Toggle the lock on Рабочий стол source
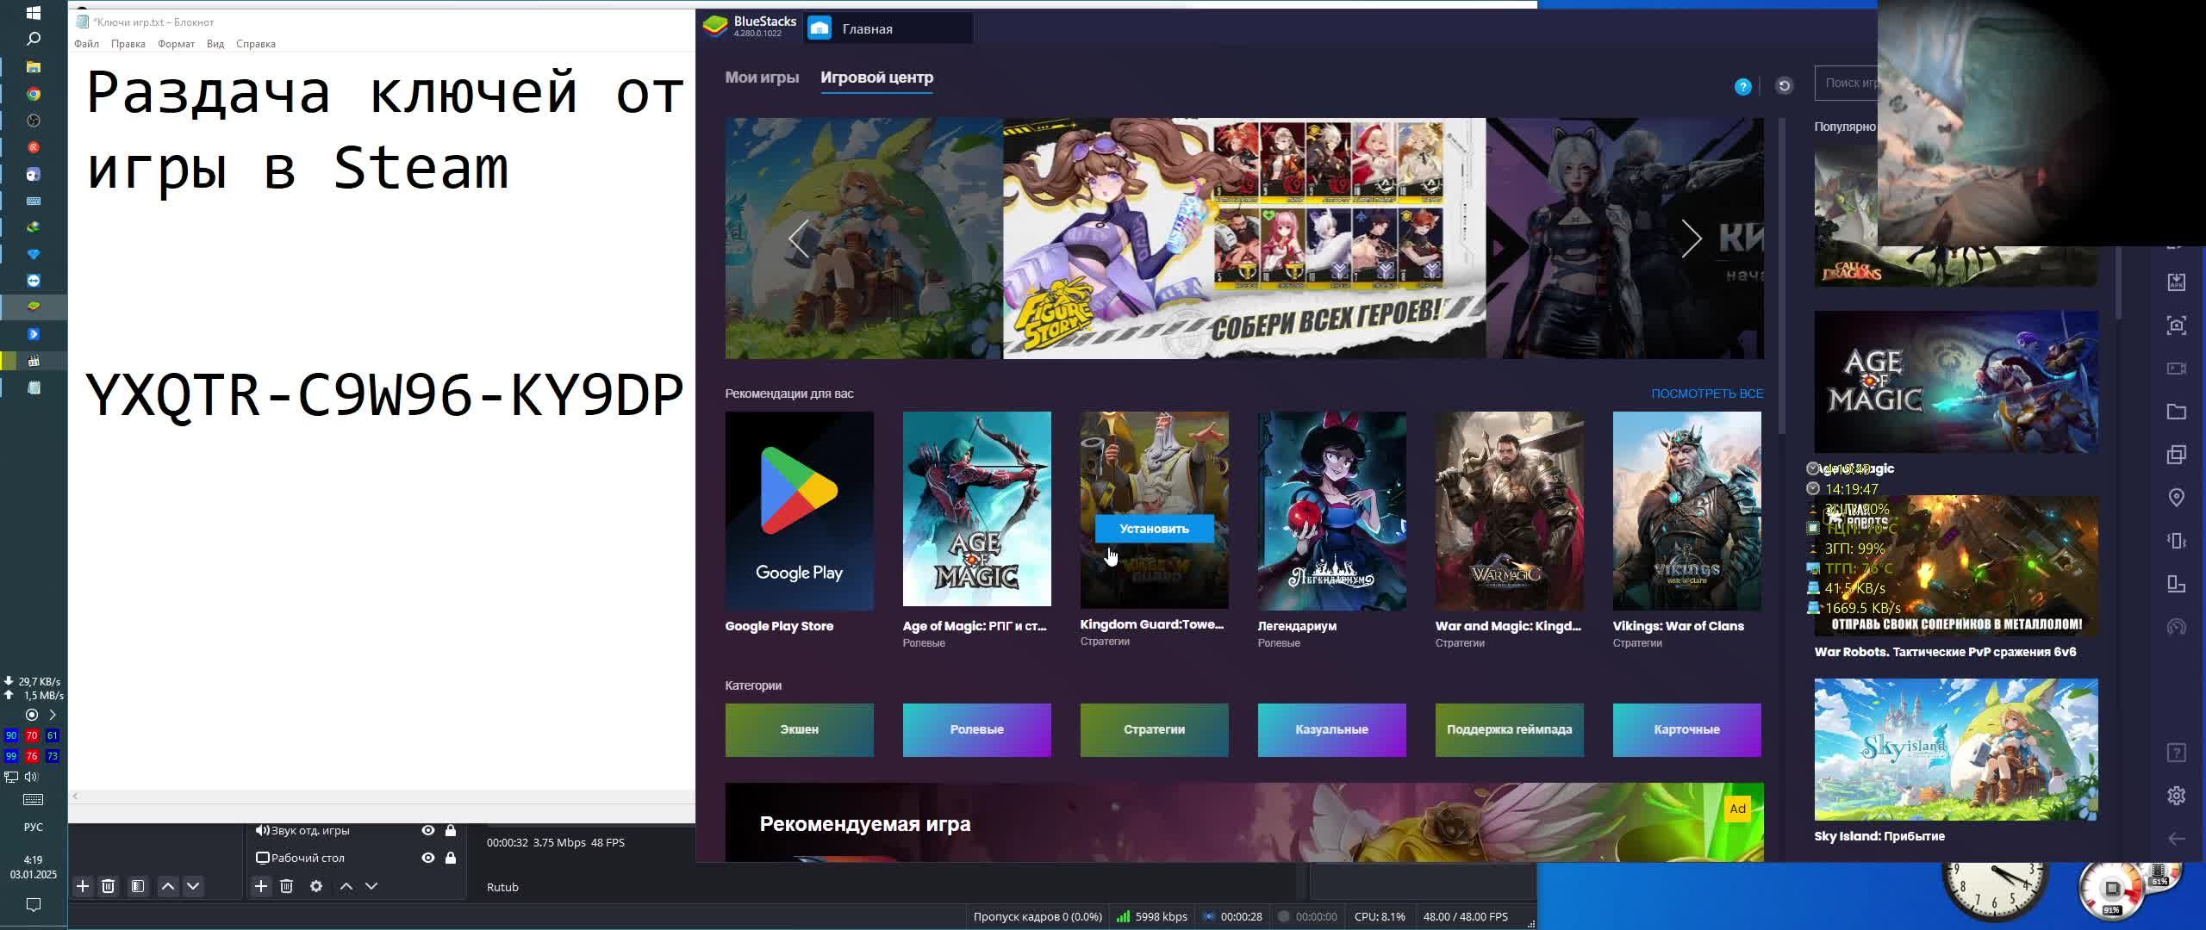 point(450,858)
